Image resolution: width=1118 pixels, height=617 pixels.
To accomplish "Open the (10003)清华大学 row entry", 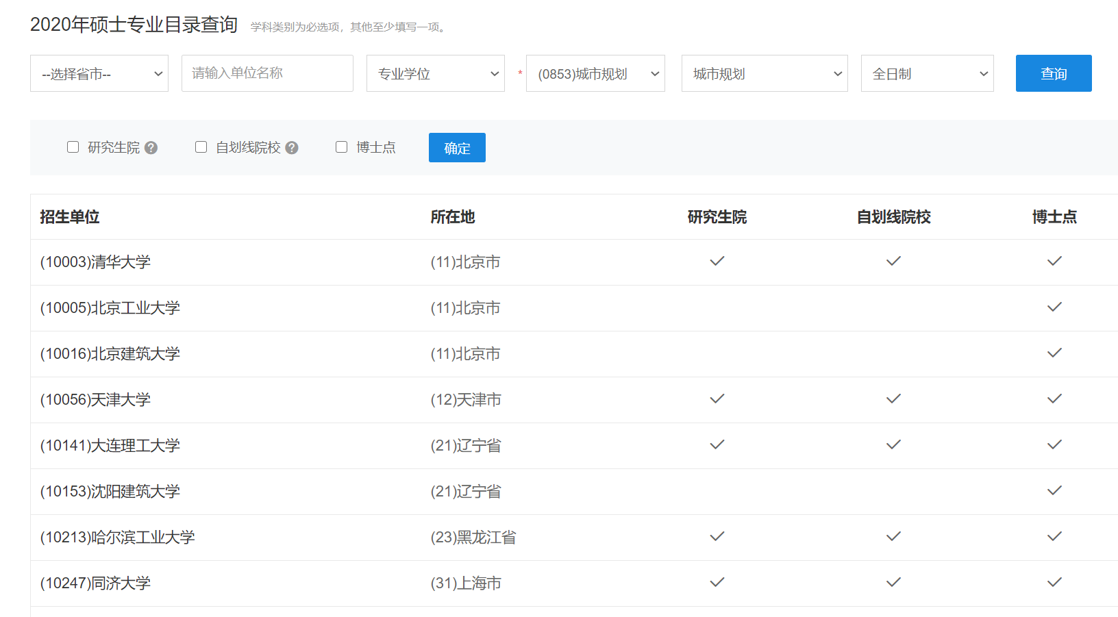I will pyautogui.click(x=96, y=262).
